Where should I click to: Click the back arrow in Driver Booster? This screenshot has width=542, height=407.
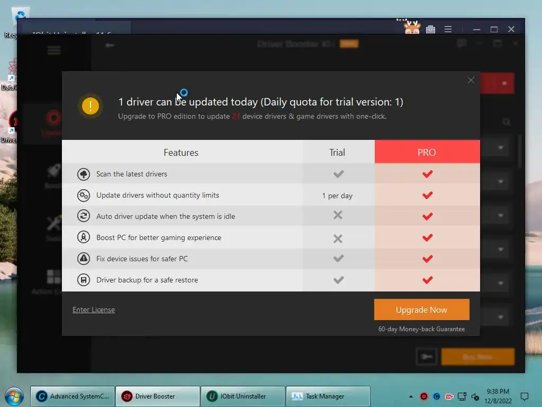point(110,45)
